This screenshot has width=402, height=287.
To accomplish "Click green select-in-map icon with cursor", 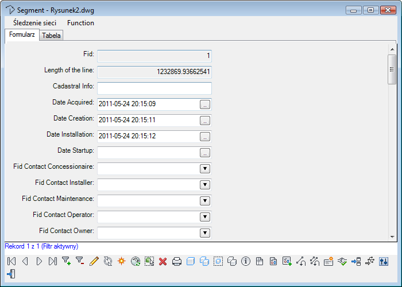I will click(x=149, y=261).
